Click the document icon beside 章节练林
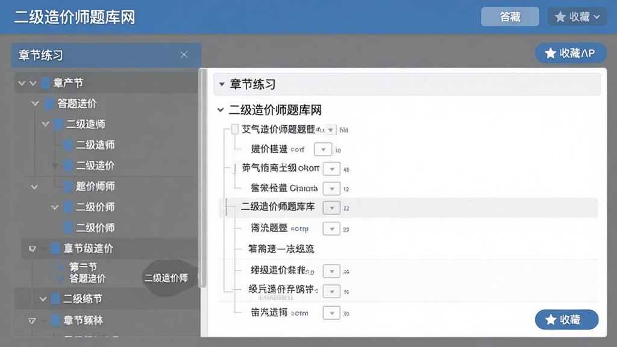617x347 pixels. (55, 320)
